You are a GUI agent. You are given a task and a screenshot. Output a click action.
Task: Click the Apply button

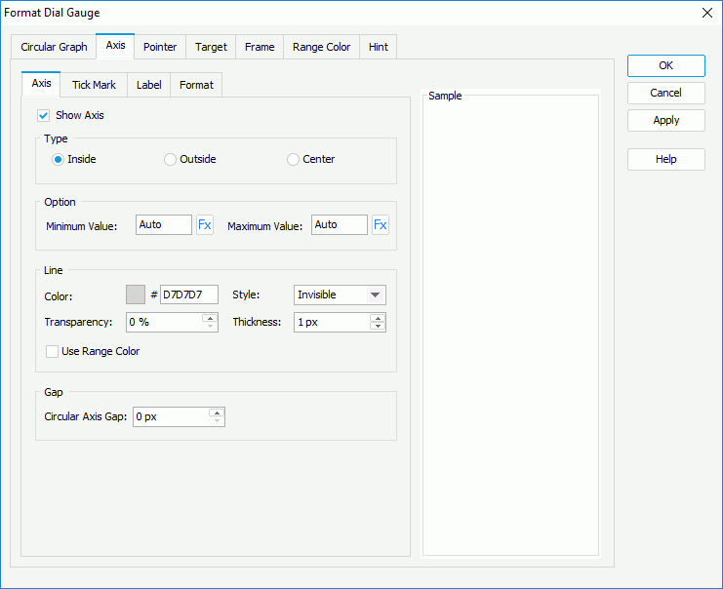pyautogui.click(x=665, y=120)
